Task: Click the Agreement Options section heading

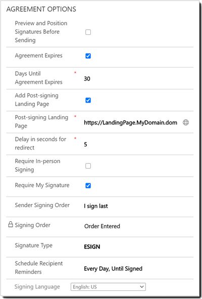Action: point(41,9)
